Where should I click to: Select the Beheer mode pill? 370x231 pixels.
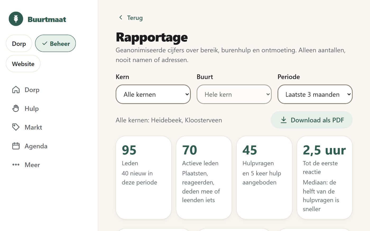[55, 44]
